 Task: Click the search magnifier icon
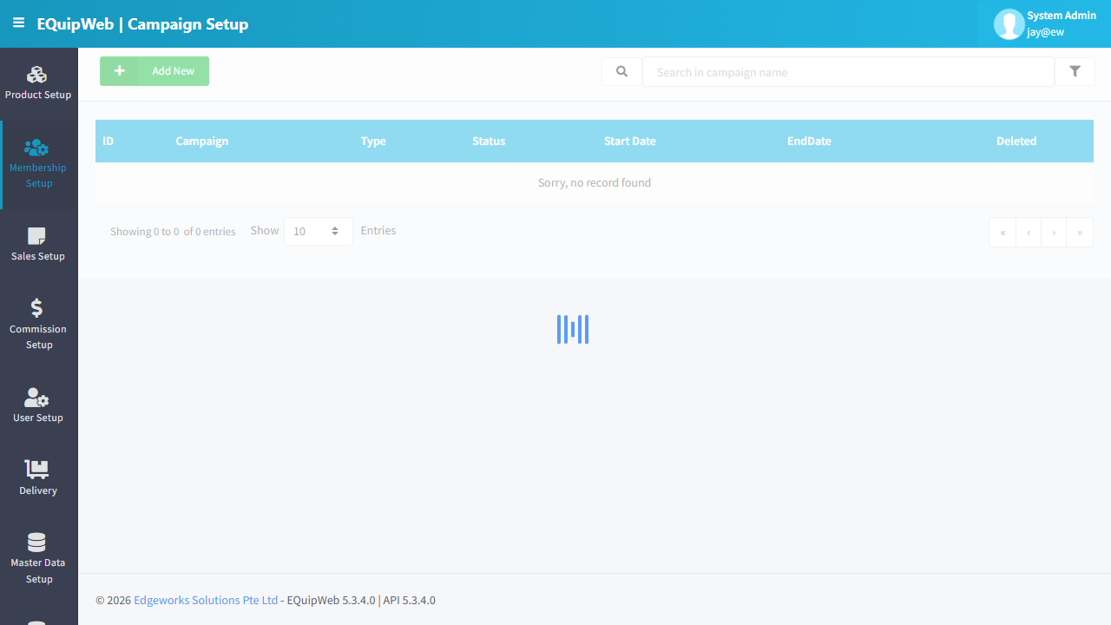(621, 72)
